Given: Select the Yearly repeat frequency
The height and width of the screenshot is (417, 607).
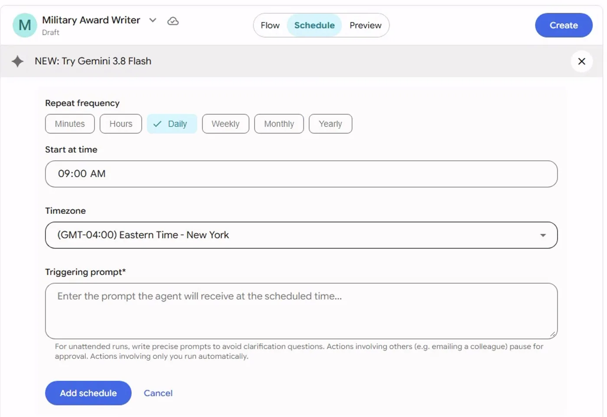Looking at the screenshot, I should pos(330,124).
